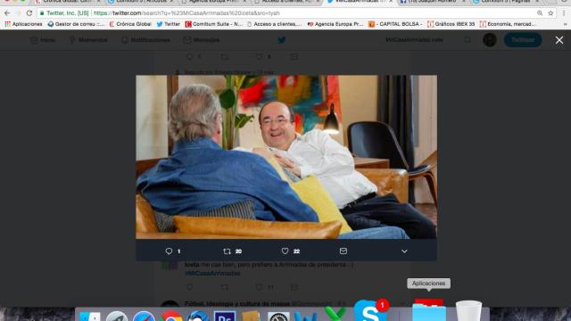This screenshot has height=321, width=571.
Task: Open Launchpad rocket in the Dock
Action: [117, 316]
